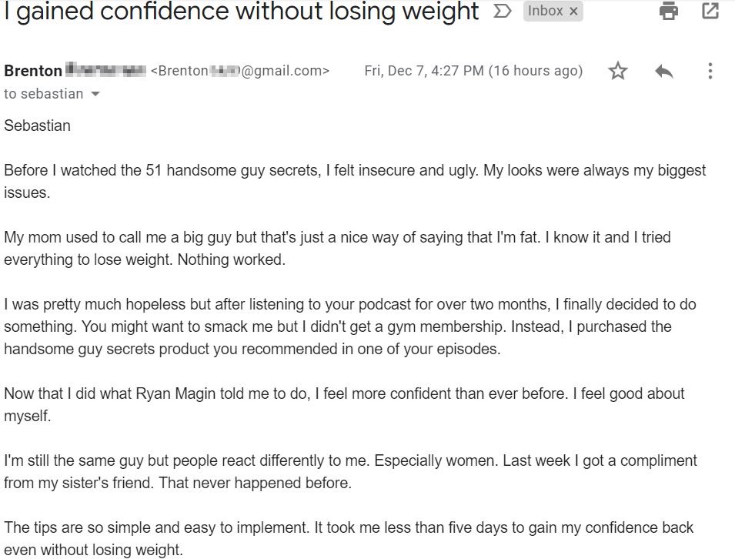Click the paragraph starting 'My mom used to call'

pos(337,248)
